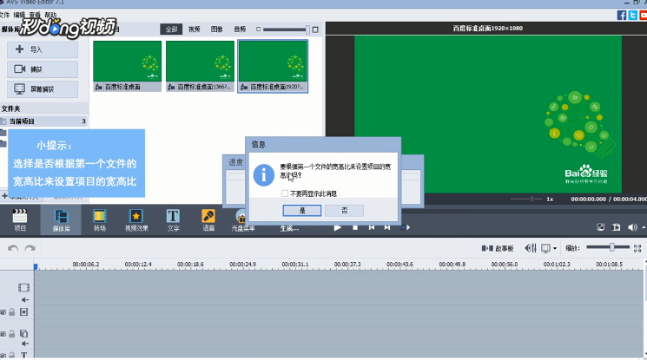This screenshot has width=647, height=360.
Task: Stop the preview playback
Action: point(355,227)
